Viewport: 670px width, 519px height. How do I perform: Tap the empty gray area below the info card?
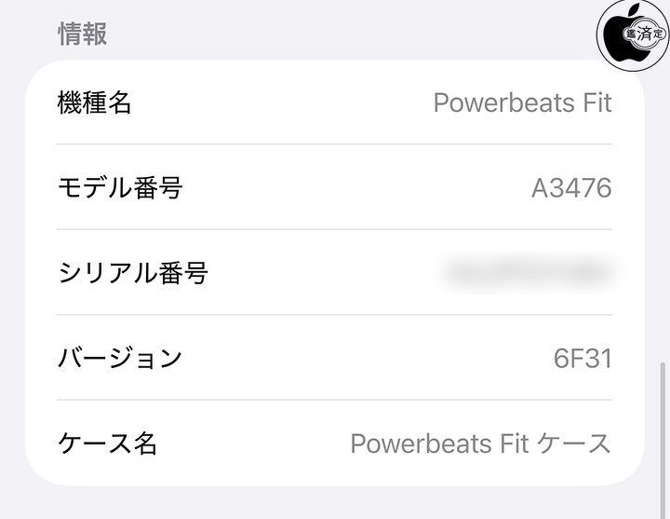click(335, 503)
